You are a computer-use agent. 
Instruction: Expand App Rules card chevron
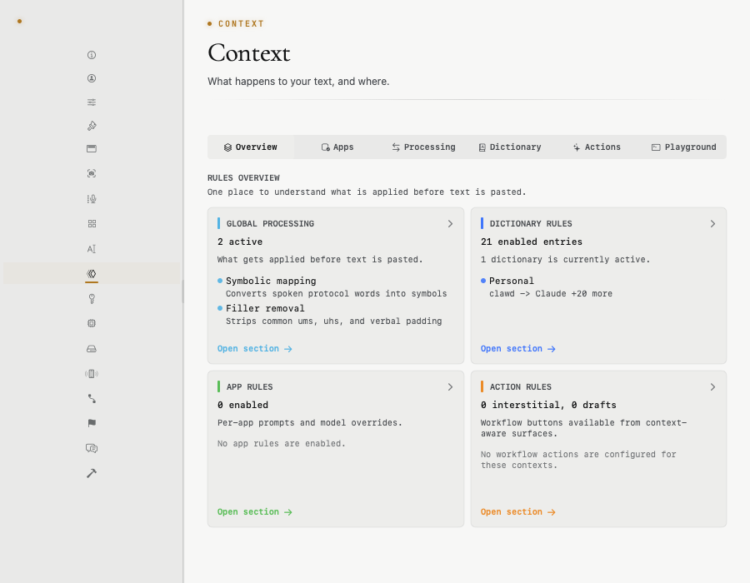point(450,387)
